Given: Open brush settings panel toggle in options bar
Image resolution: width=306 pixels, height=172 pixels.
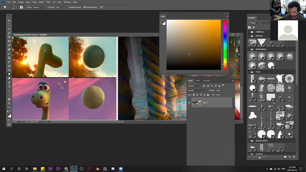Looking at the screenshot, I should coord(21,7).
